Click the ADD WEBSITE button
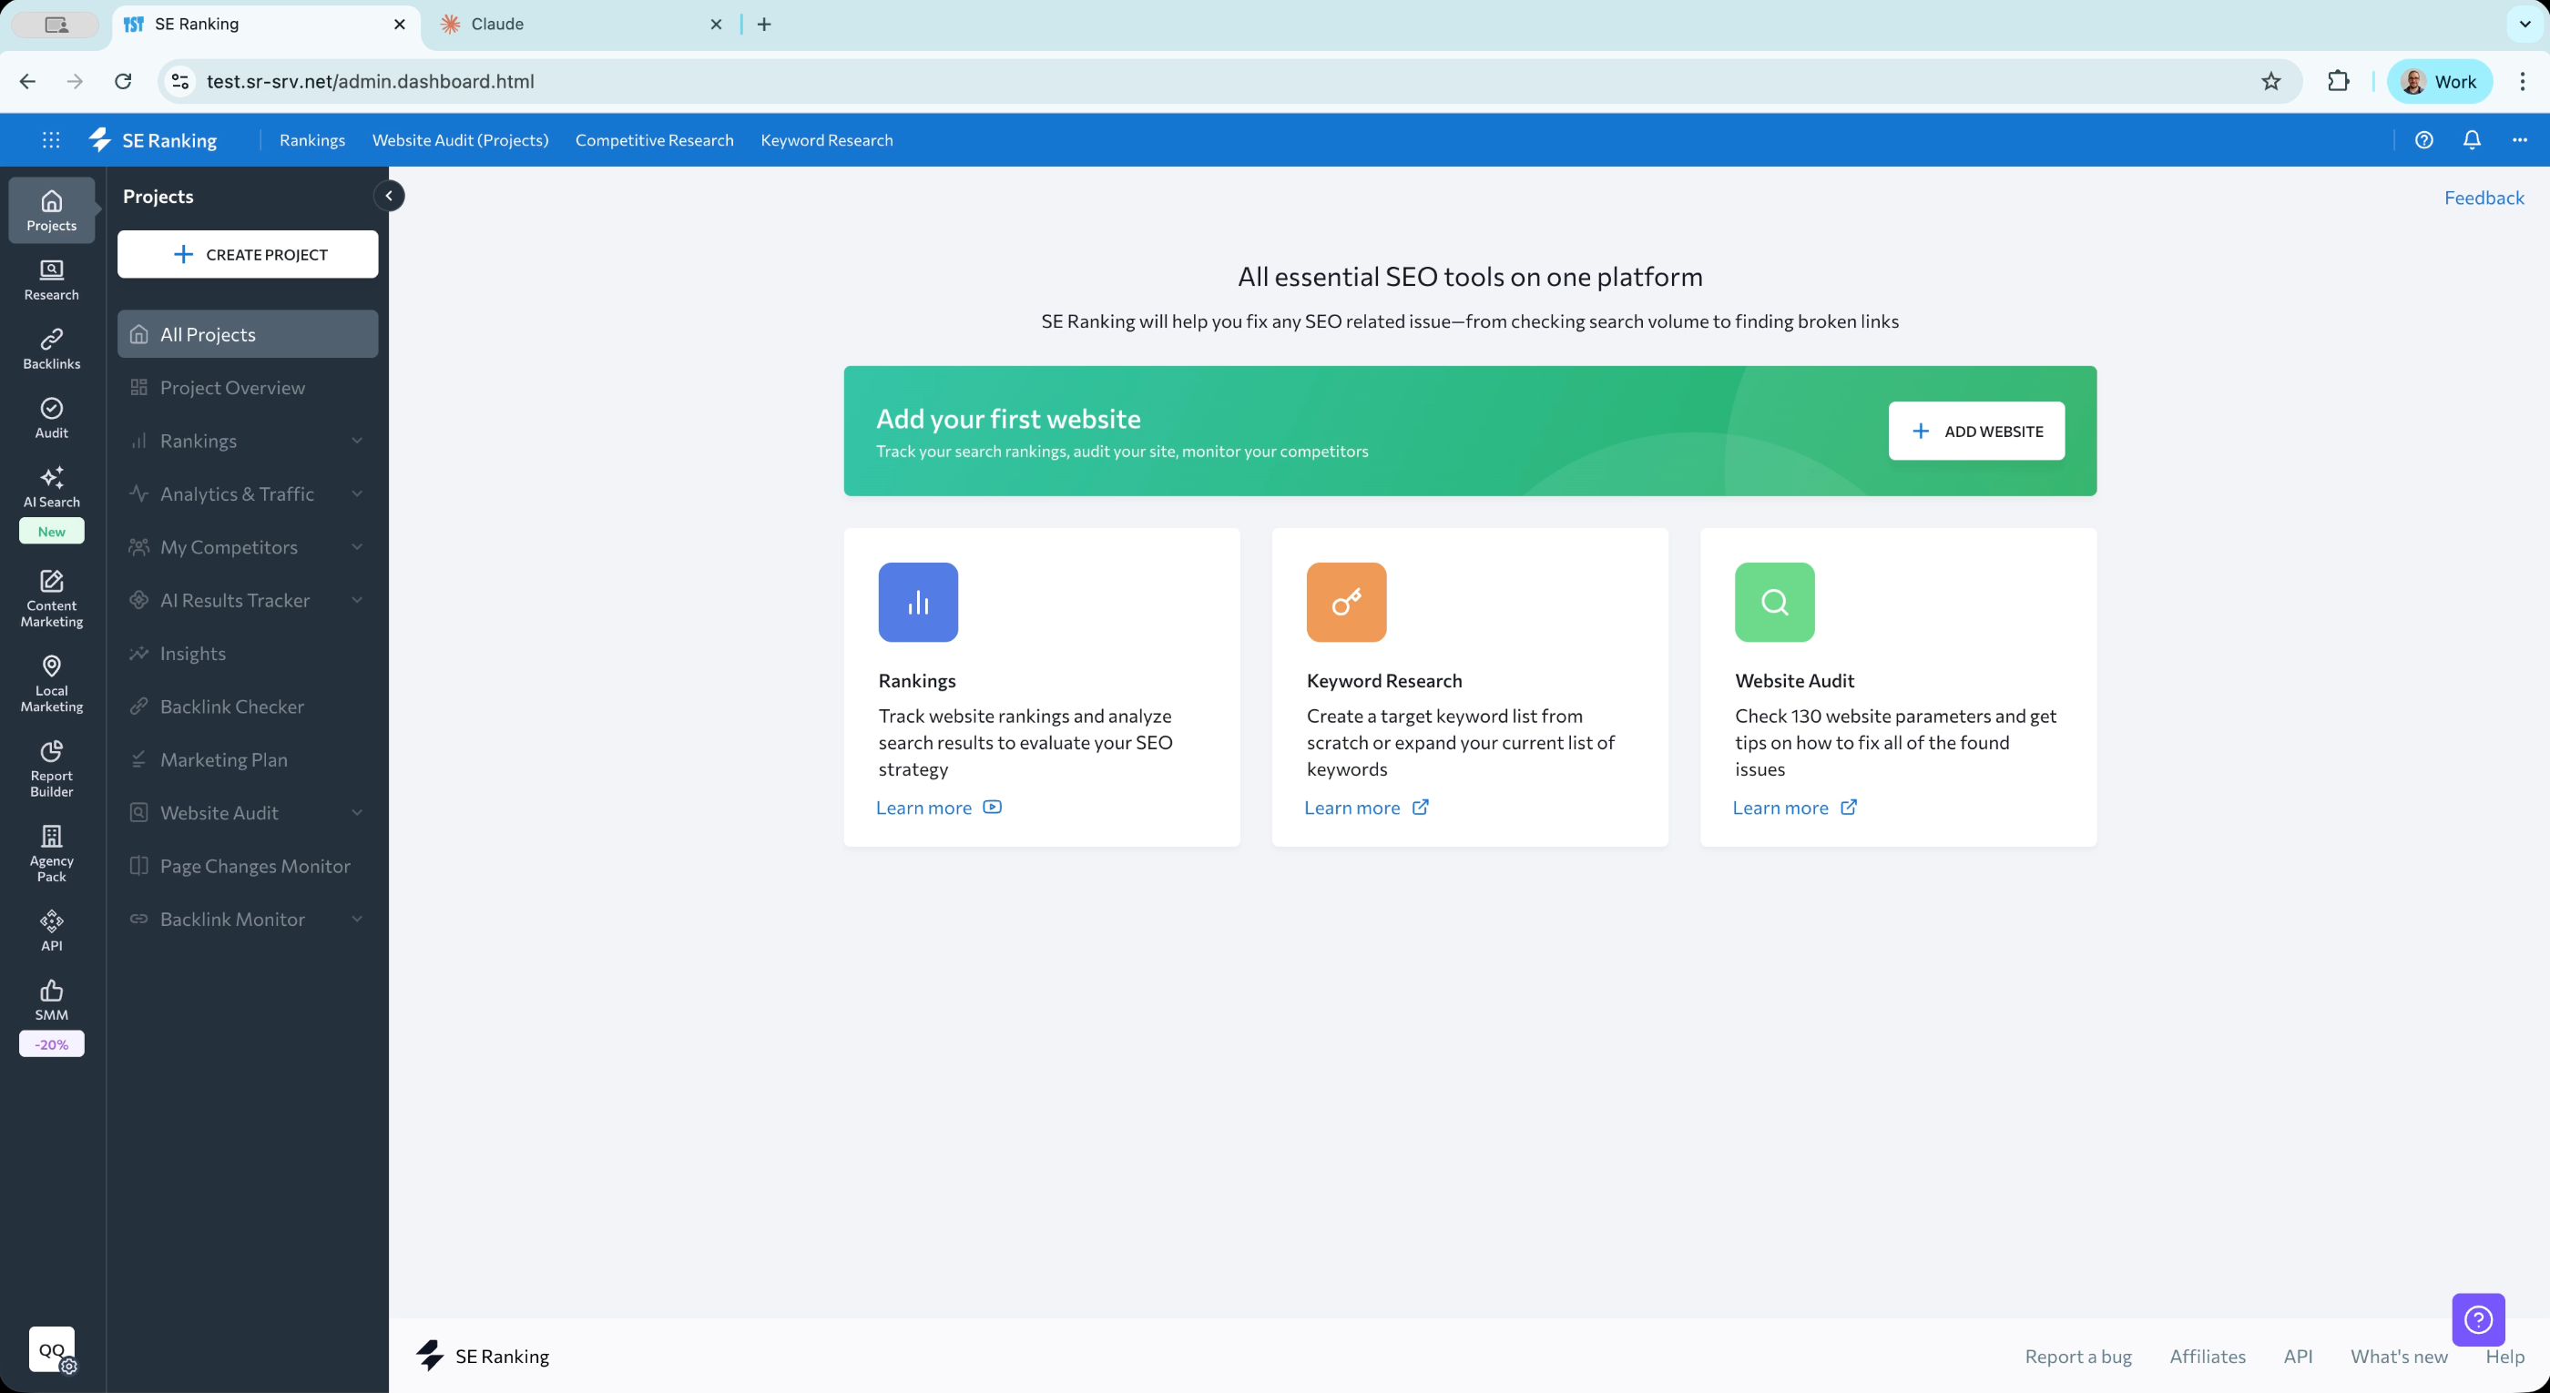The height and width of the screenshot is (1393, 2550). 1976,431
